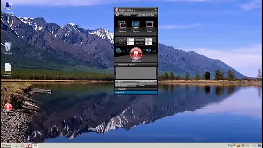263x148 pixels.
Task: Toggle audio recording speaker icon
Action: (x=148, y=50)
